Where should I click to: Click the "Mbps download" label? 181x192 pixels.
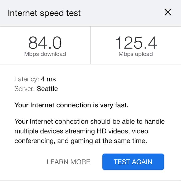(45, 54)
